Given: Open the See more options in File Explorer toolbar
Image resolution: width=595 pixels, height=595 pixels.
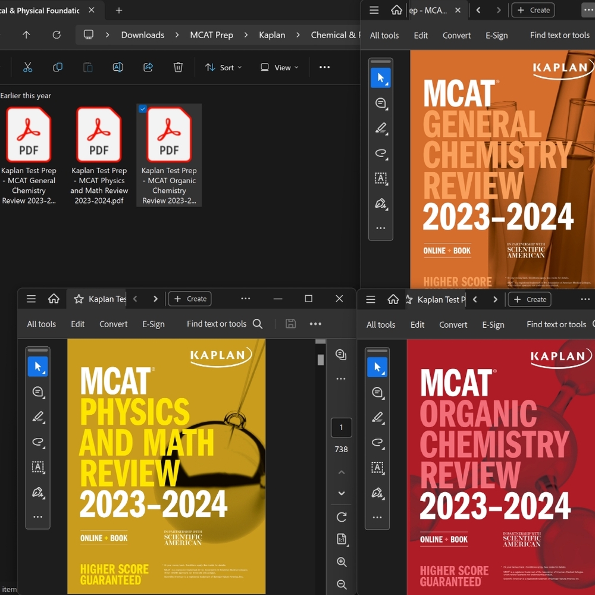Looking at the screenshot, I should (324, 67).
